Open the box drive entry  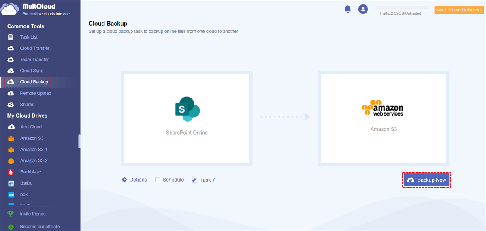(x=24, y=195)
